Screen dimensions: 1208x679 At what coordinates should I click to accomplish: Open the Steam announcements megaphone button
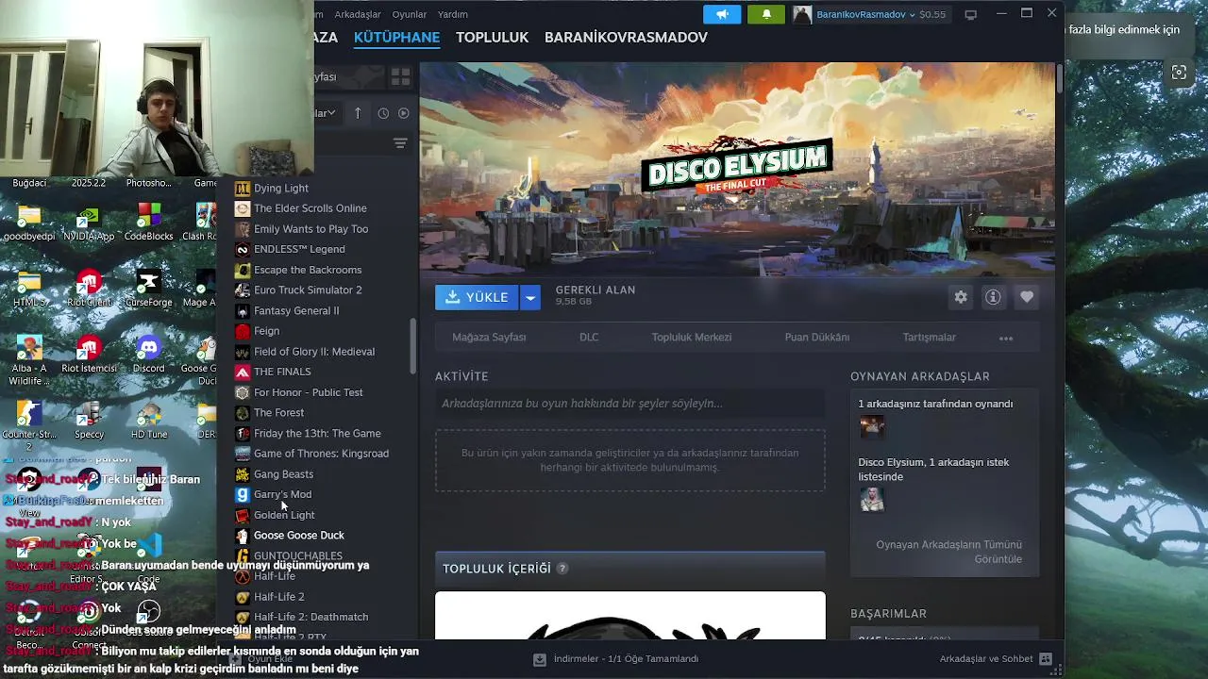pos(722,14)
